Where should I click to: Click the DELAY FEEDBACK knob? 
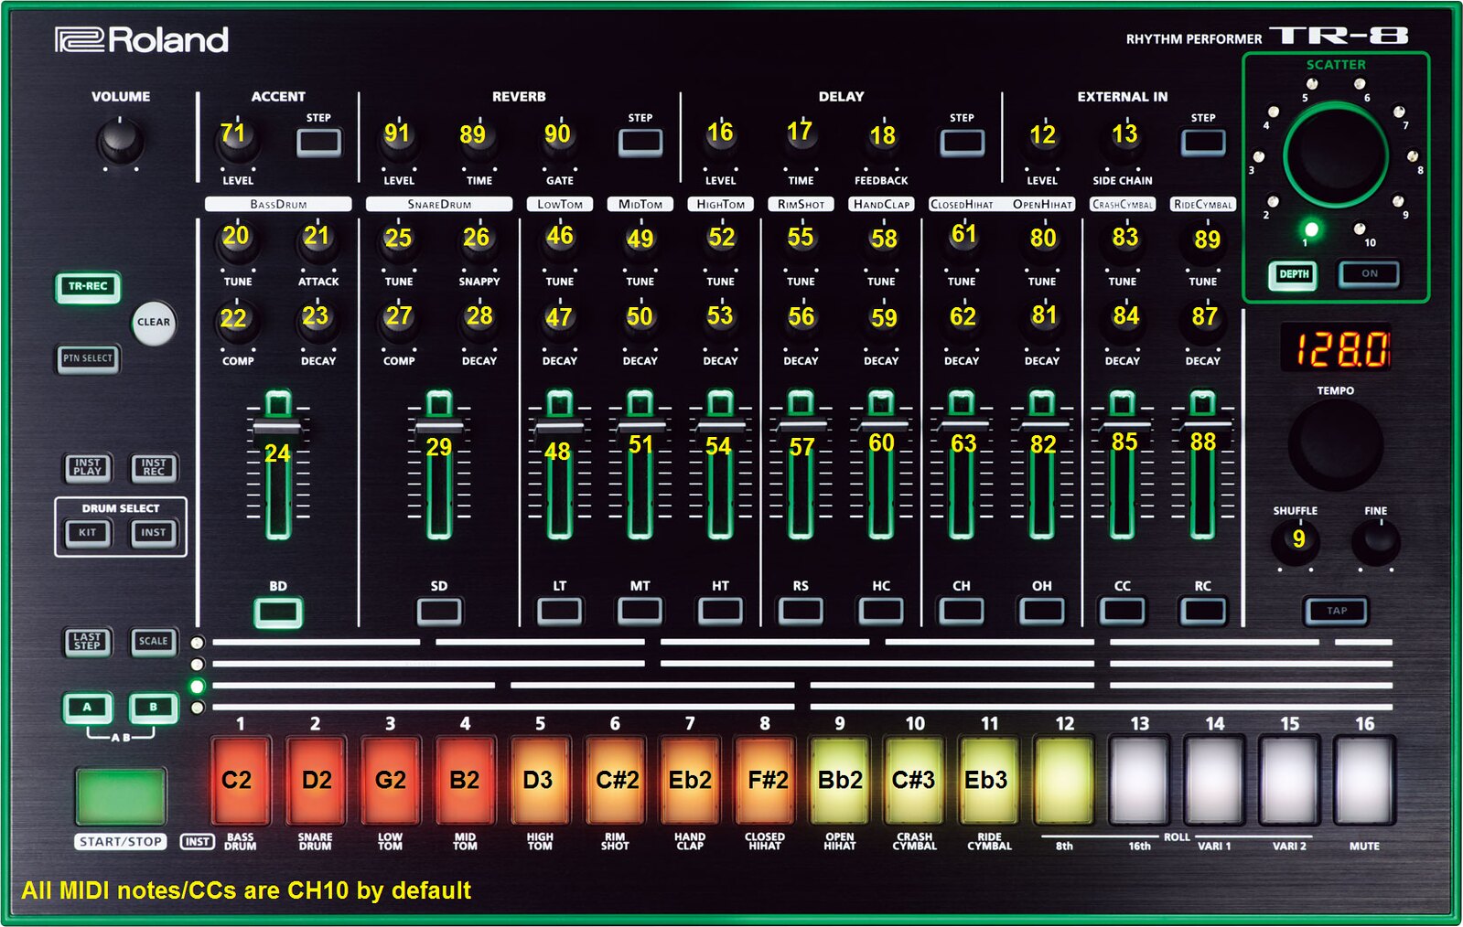click(881, 139)
